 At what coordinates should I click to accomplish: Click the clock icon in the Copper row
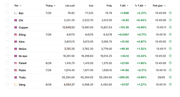pyautogui.click(x=170, y=27)
